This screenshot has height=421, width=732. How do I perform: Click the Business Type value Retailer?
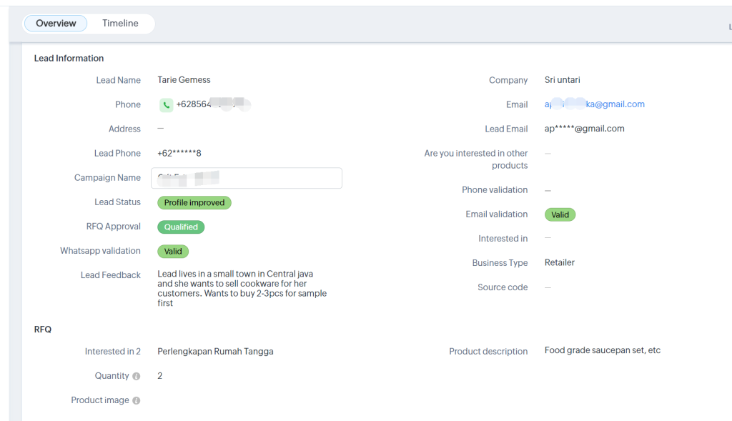coord(559,262)
